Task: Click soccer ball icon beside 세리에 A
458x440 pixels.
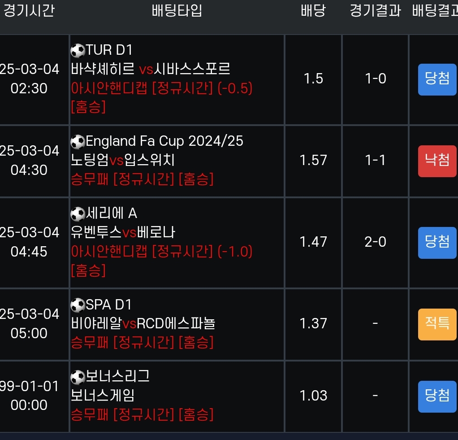Action: 78,214
